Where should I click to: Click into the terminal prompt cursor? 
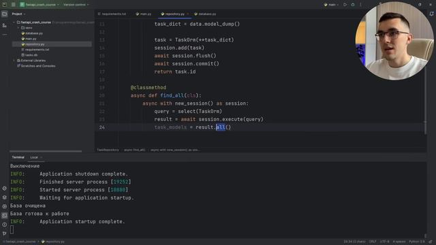pyautogui.click(x=12, y=229)
